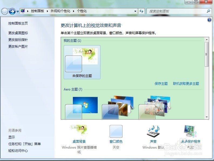Click the theme list scroll down arrow

point(207,117)
